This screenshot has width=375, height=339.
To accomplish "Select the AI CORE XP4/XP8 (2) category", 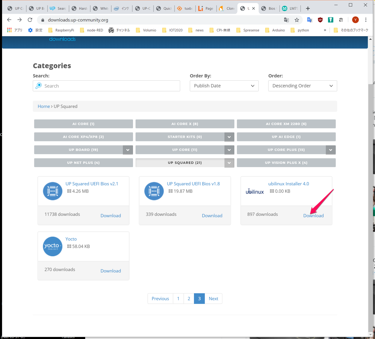I will 83,137.
